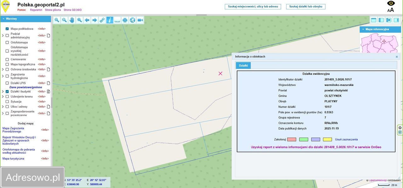Open the Regulamin page link
Screen dimensions: 403x188
pos(36,10)
